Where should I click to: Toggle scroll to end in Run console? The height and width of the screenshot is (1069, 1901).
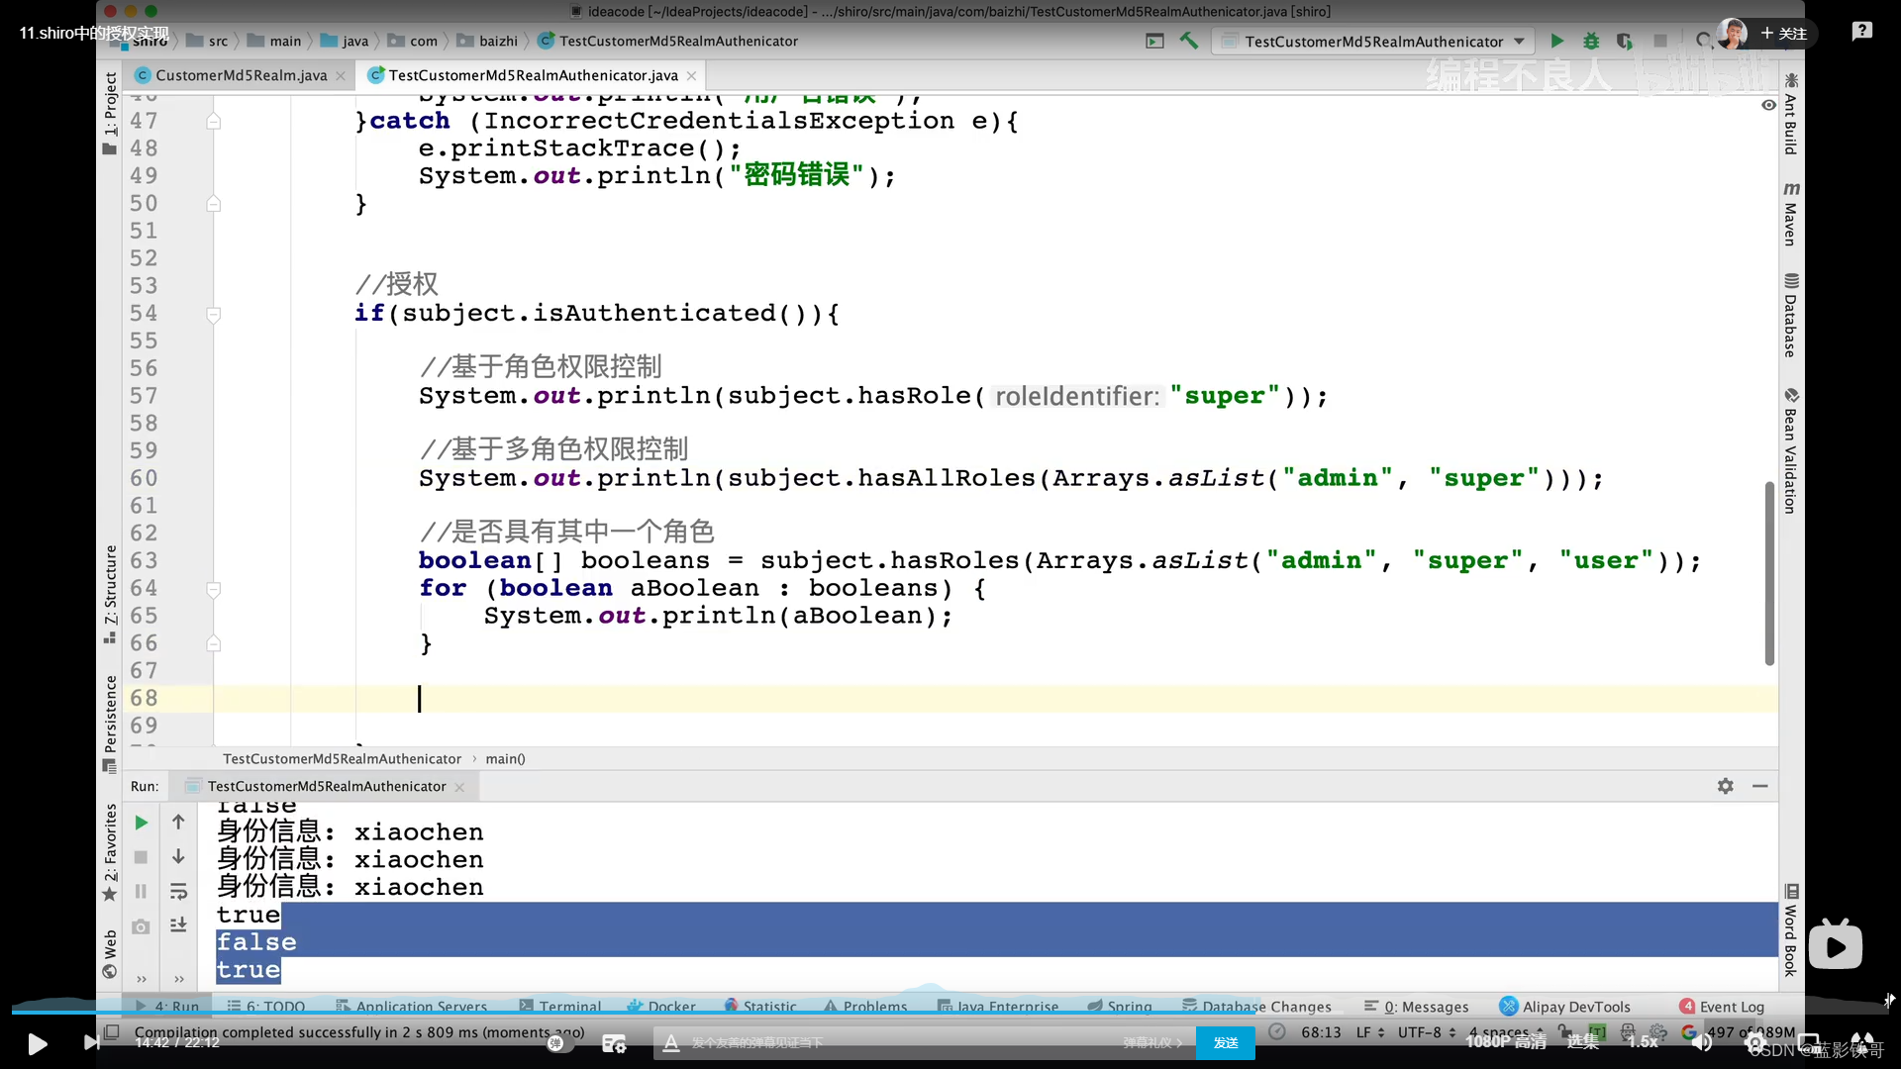[x=178, y=925]
